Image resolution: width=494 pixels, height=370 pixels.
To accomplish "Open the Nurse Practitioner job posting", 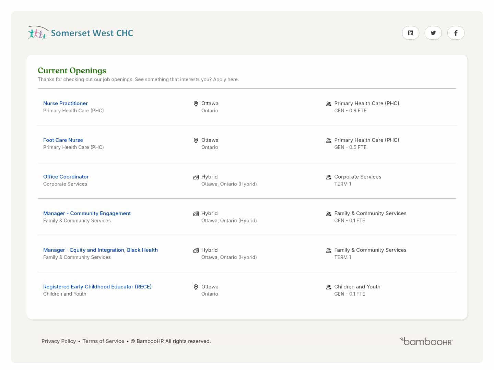I will pyautogui.click(x=66, y=103).
